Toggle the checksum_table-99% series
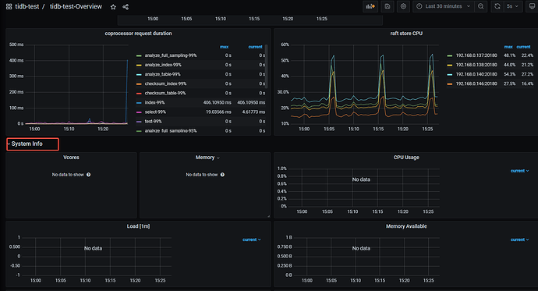The width and height of the screenshot is (538, 291). click(165, 94)
